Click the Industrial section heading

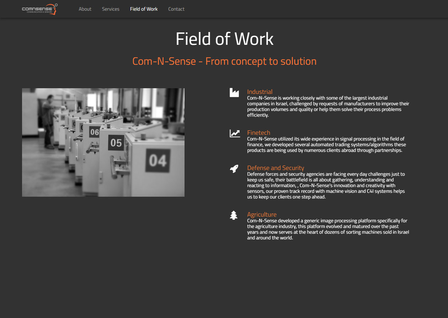(260, 92)
